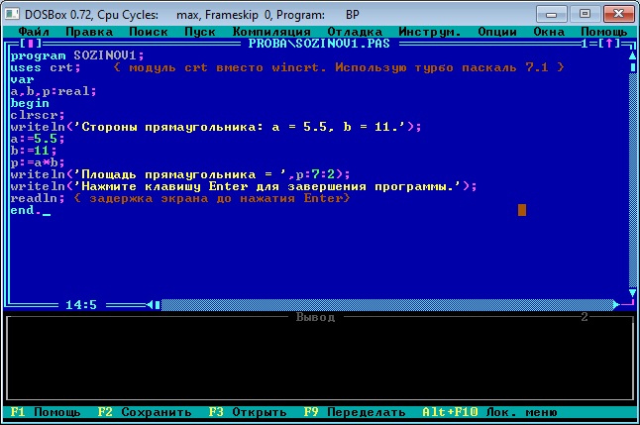This screenshot has width=640, height=425.
Task: Click the vertical scrollbar thumb
Action: pyautogui.click(x=632, y=67)
